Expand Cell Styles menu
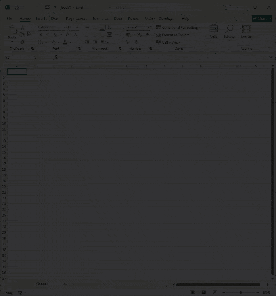276x296 pixels. [168, 42]
